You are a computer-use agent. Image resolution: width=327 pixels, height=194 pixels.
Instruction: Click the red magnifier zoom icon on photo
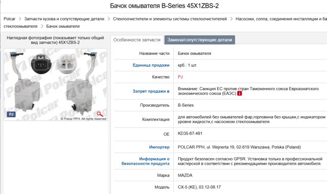[100, 114]
